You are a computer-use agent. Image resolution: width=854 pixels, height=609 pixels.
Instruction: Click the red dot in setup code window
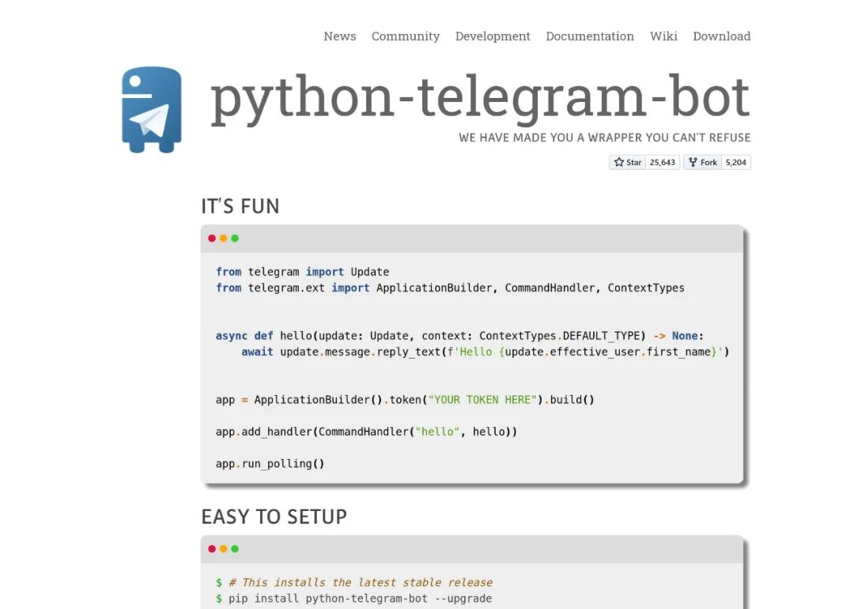(212, 549)
